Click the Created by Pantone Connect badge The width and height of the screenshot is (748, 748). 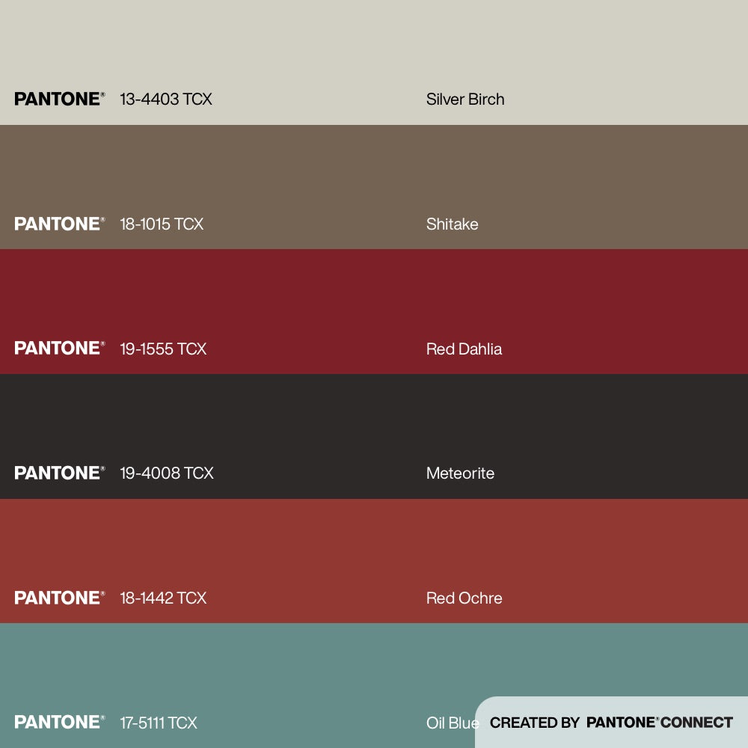[611, 723]
